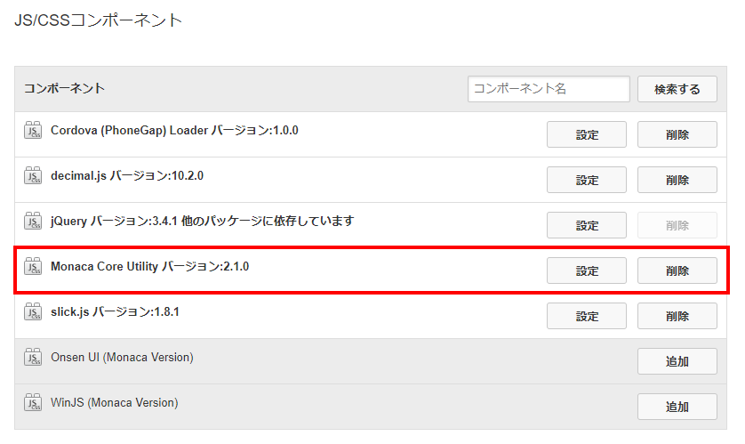The width and height of the screenshot is (745, 444).
Task: Open 設定 for Cordova Loader
Action: click(587, 134)
